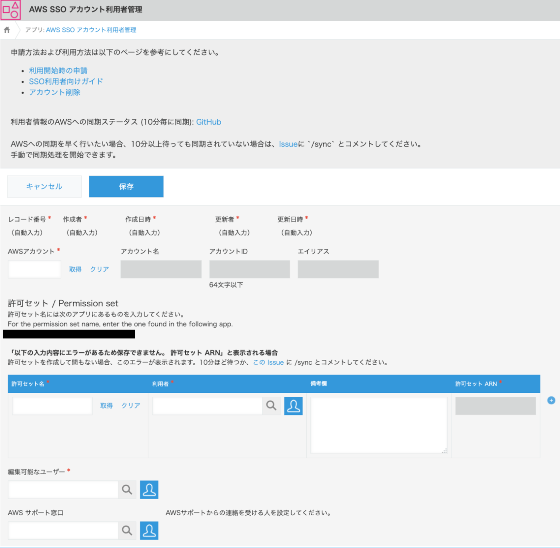Screen dimensions: 560x548
Task: Open the GitHub sync status link
Action: 208,122
